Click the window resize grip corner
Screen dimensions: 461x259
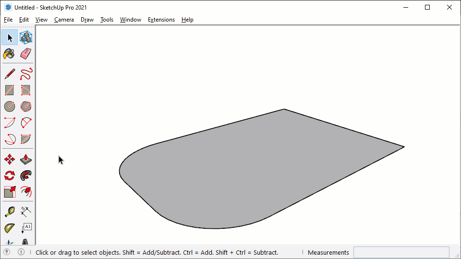point(457,256)
